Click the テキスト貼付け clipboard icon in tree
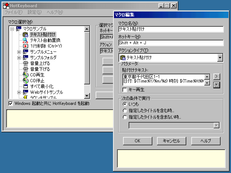This screenshot has width=231, height=173. coord(25,35)
